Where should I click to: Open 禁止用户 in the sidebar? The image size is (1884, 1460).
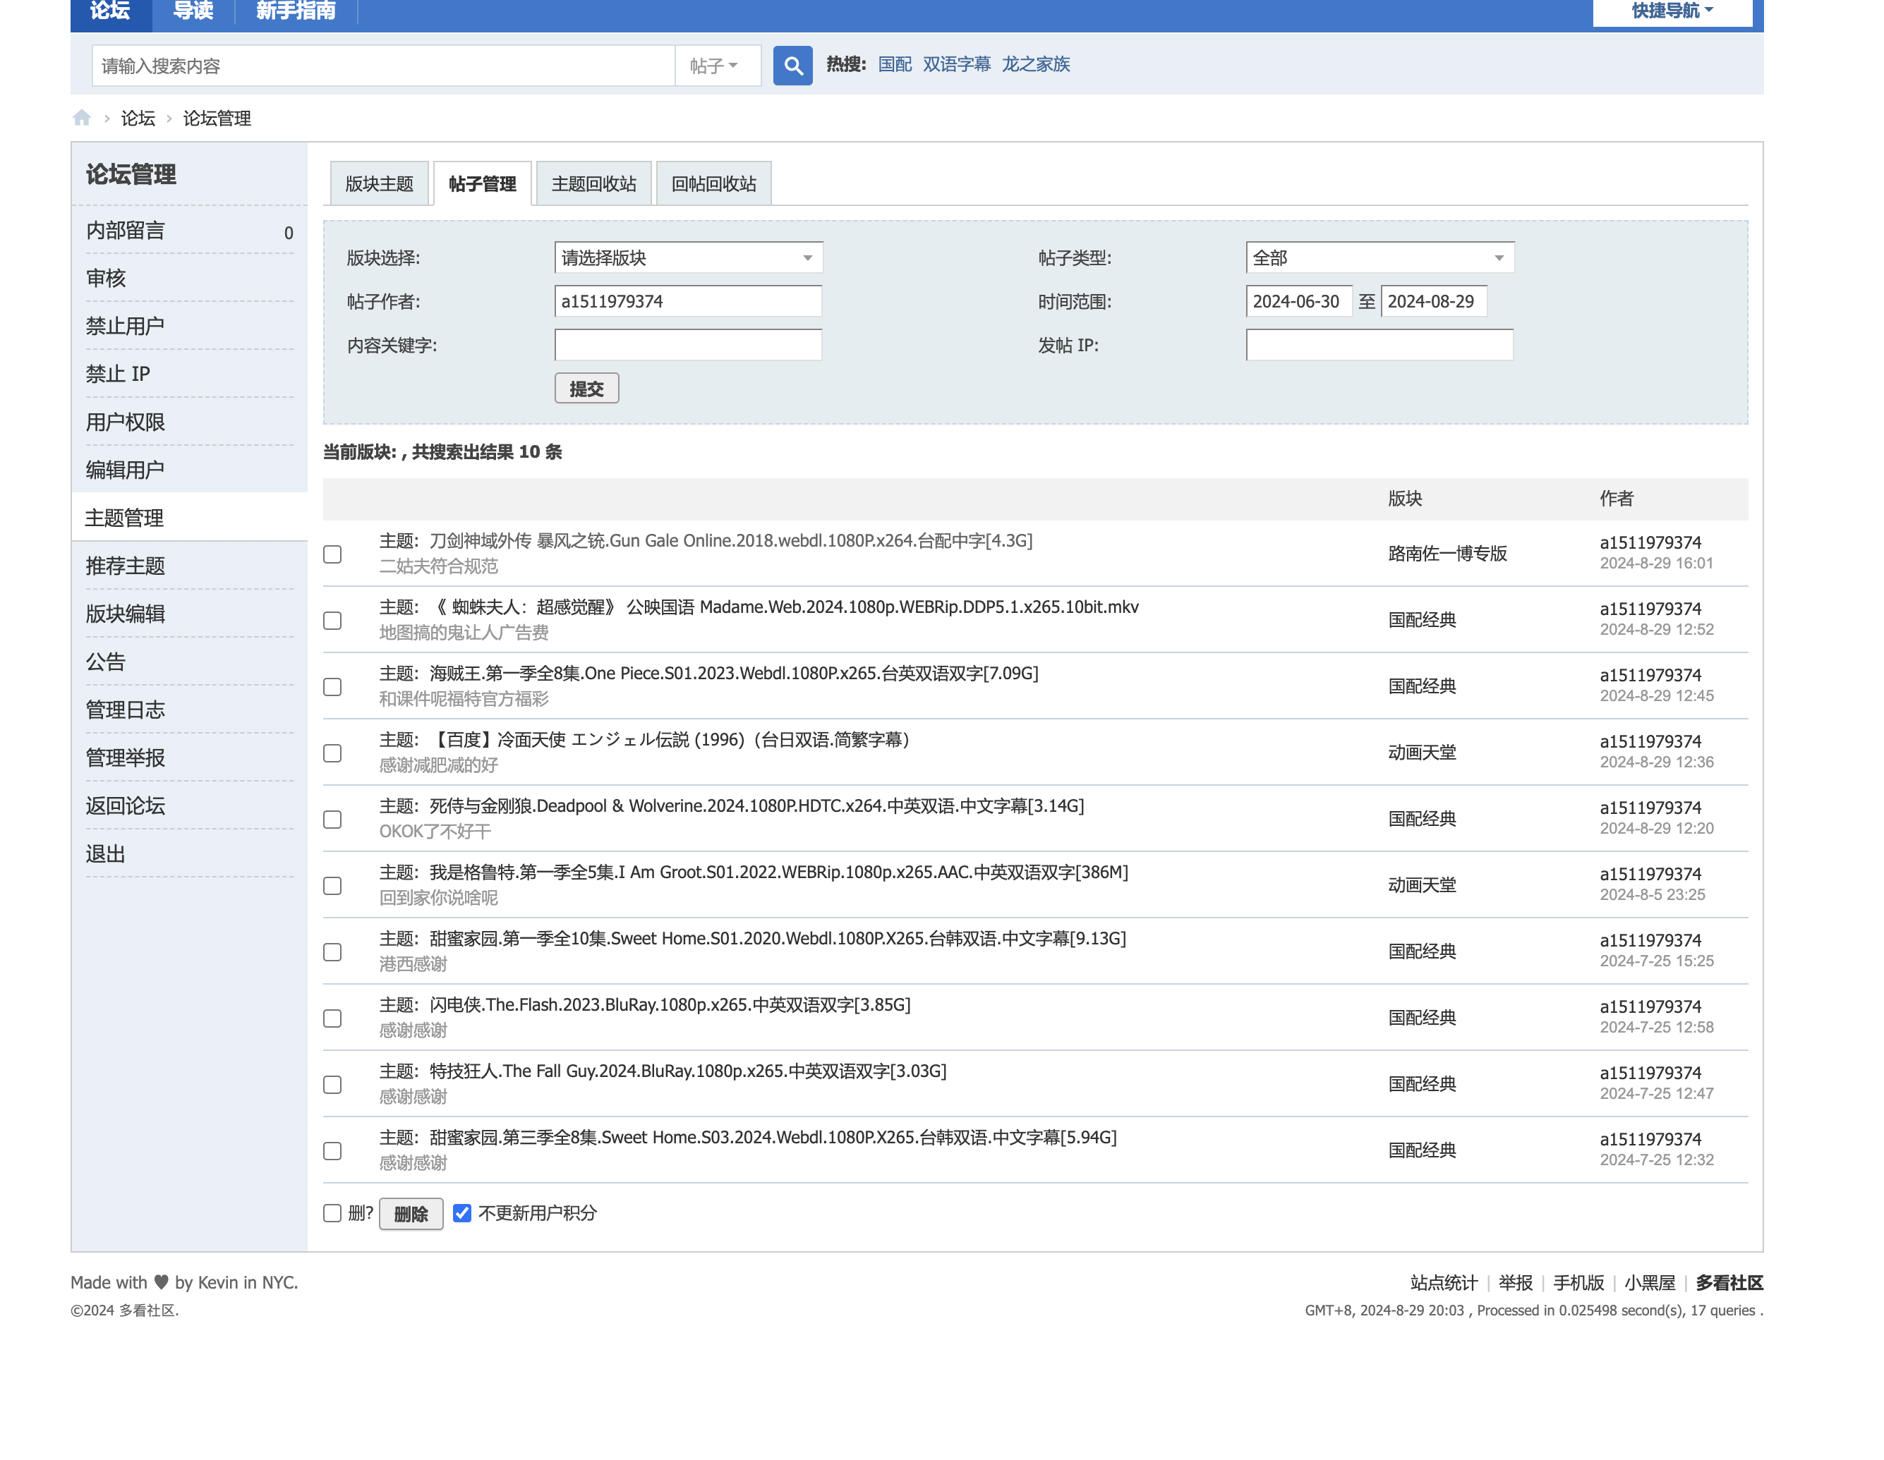[125, 327]
